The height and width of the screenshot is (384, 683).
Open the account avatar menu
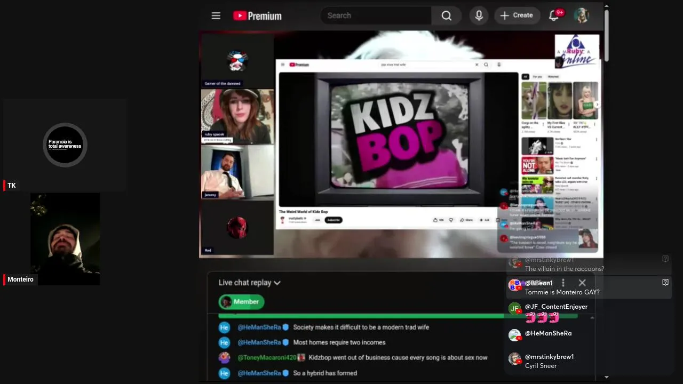(x=582, y=15)
